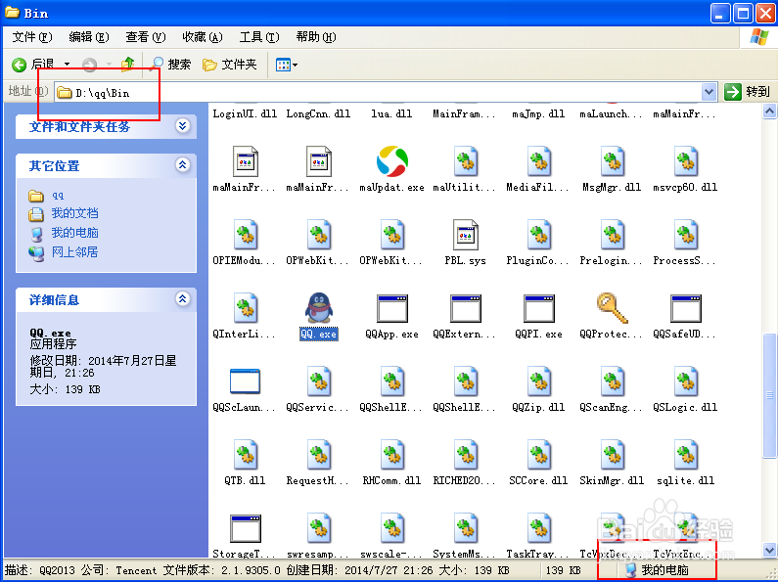Click the QScanEng file icon
778x582 pixels.
pos(613,381)
